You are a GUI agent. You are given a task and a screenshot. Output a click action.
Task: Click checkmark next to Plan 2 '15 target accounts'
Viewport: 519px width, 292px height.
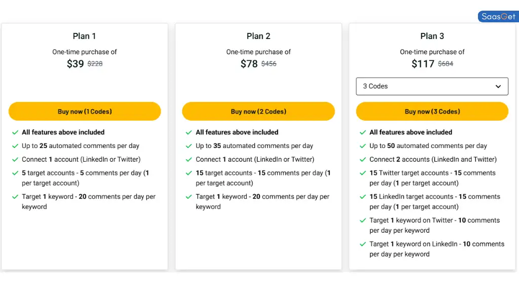tap(189, 173)
